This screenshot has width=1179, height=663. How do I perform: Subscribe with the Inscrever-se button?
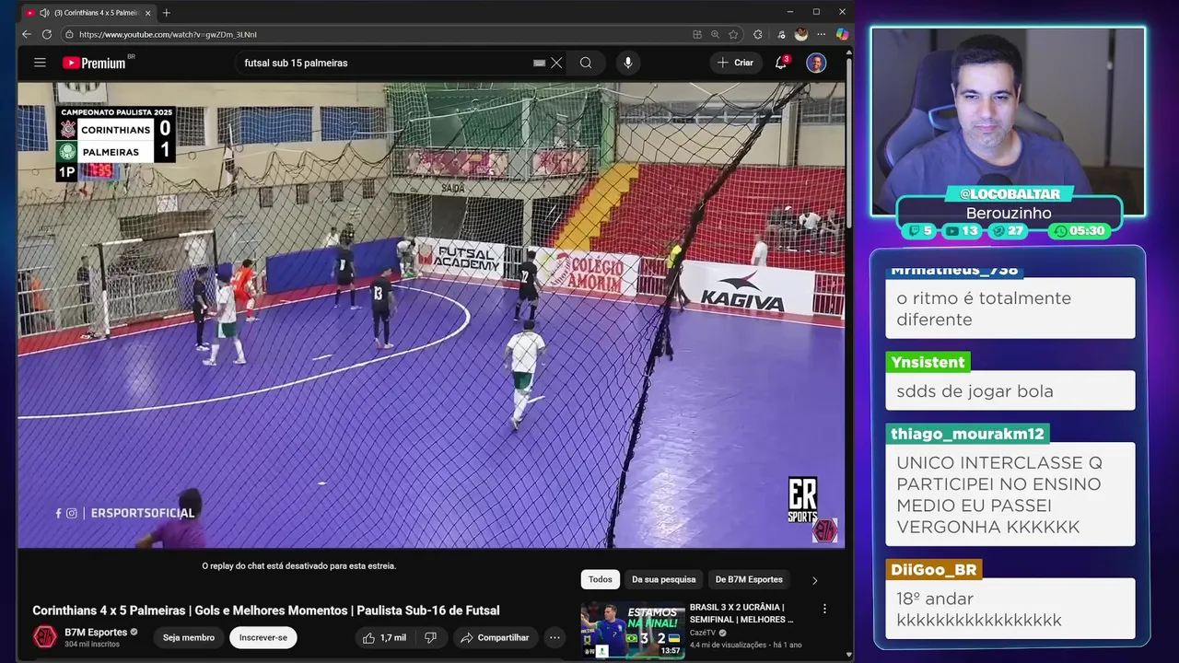[x=263, y=637]
